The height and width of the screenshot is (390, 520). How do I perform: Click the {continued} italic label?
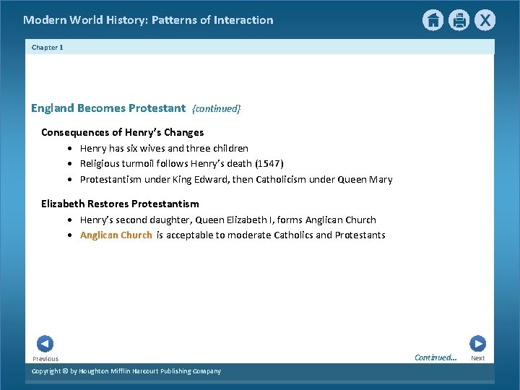click(216, 109)
